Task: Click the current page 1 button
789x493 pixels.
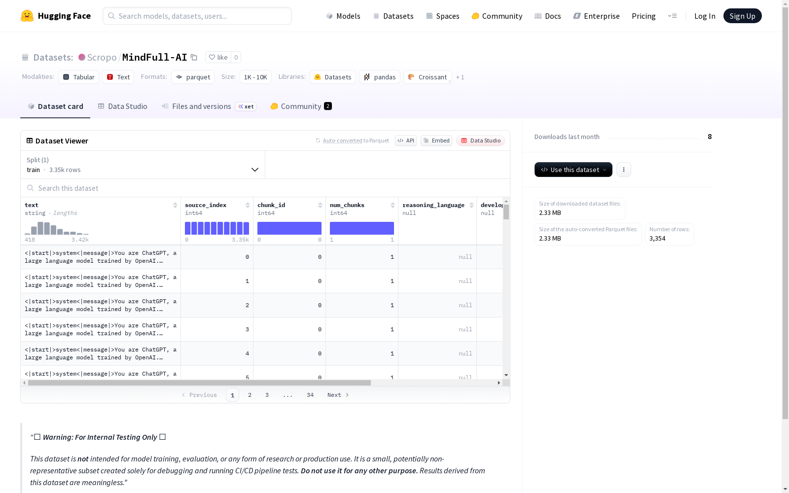Action: pos(232,395)
